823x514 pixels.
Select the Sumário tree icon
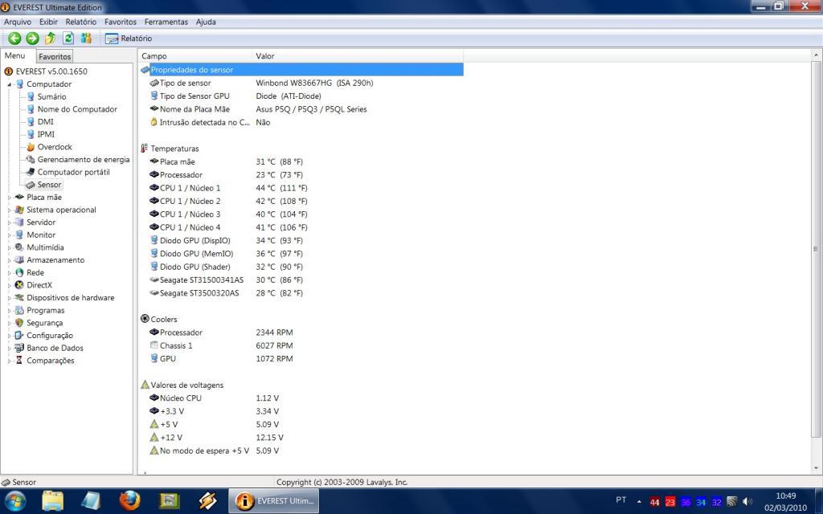coord(31,96)
